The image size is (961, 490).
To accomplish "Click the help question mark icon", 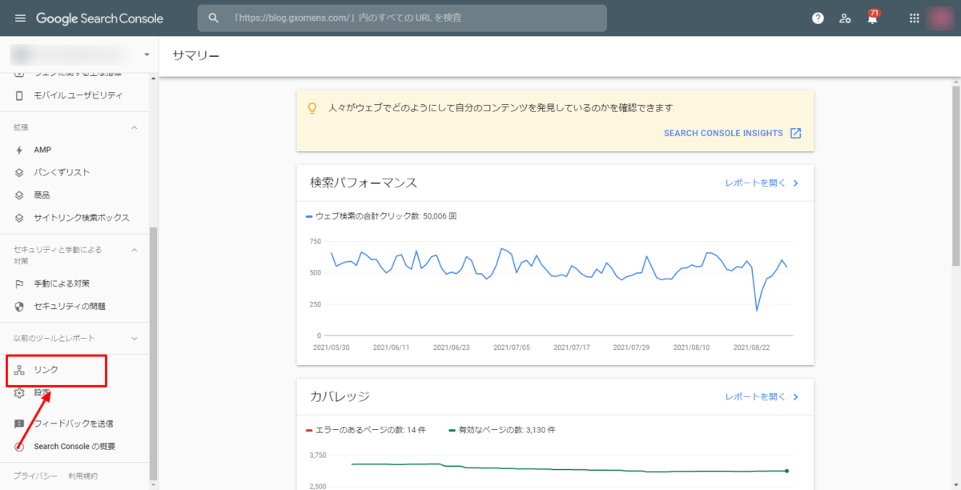I will pyautogui.click(x=818, y=18).
